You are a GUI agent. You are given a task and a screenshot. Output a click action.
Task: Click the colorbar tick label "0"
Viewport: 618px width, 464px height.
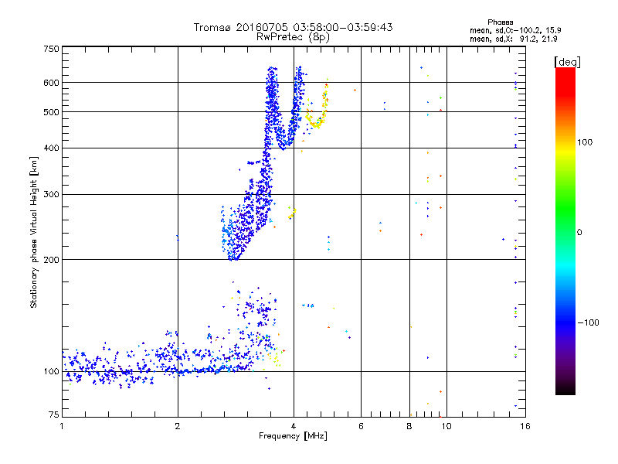(579, 233)
